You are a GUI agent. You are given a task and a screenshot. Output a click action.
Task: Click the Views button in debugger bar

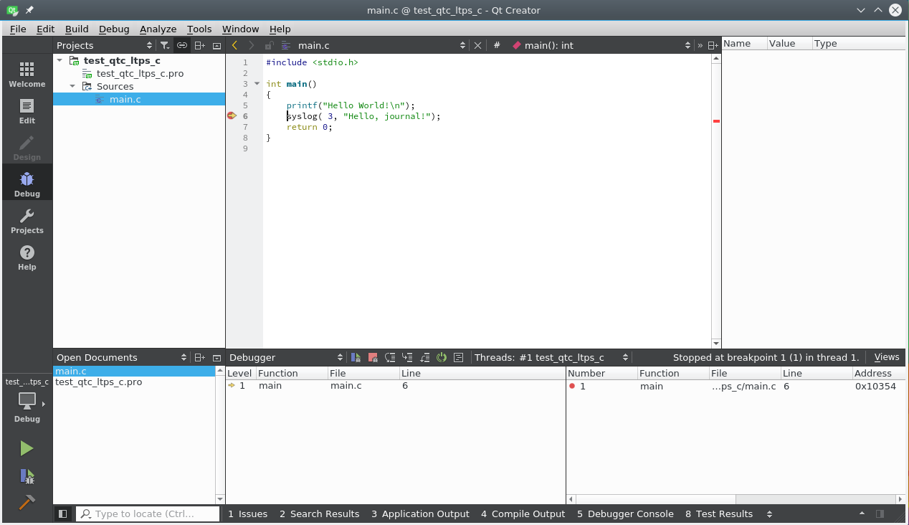pyautogui.click(x=886, y=357)
